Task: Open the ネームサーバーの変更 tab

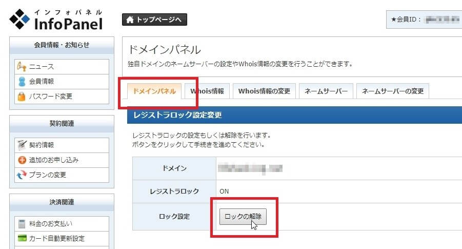Action: pyautogui.click(x=392, y=91)
